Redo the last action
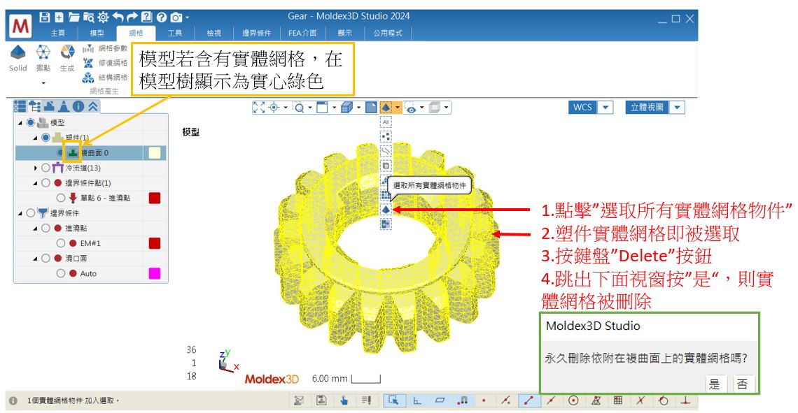Viewport: 798px width, 413px height. pos(132,17)
